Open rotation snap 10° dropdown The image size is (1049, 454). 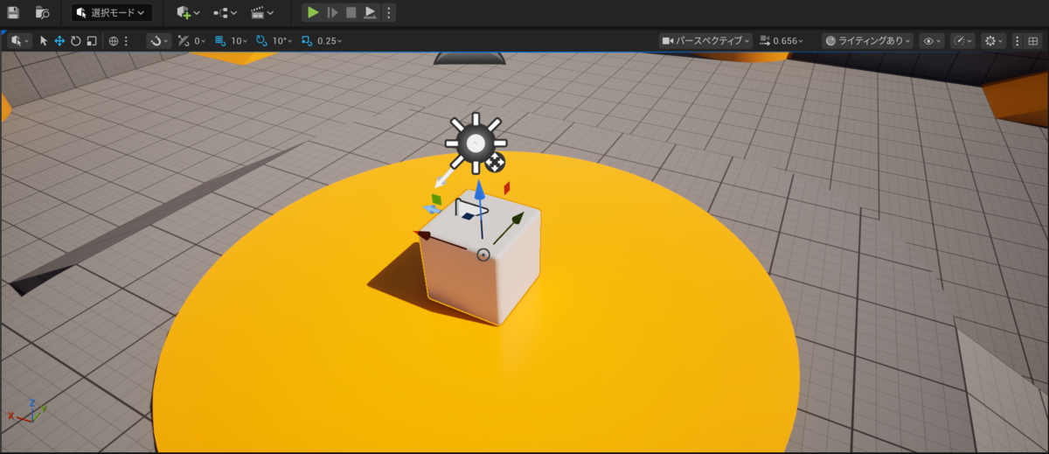(x=282, y=40)
